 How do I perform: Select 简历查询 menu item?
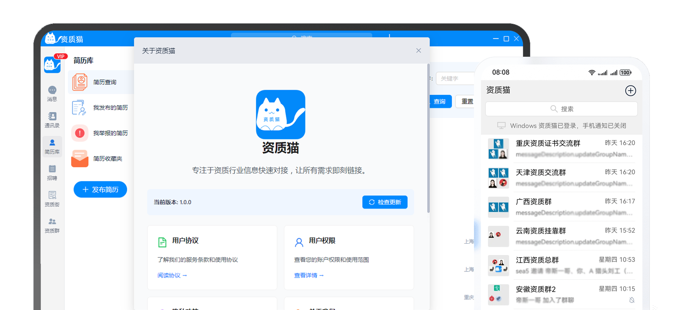[x=101, y=82]
